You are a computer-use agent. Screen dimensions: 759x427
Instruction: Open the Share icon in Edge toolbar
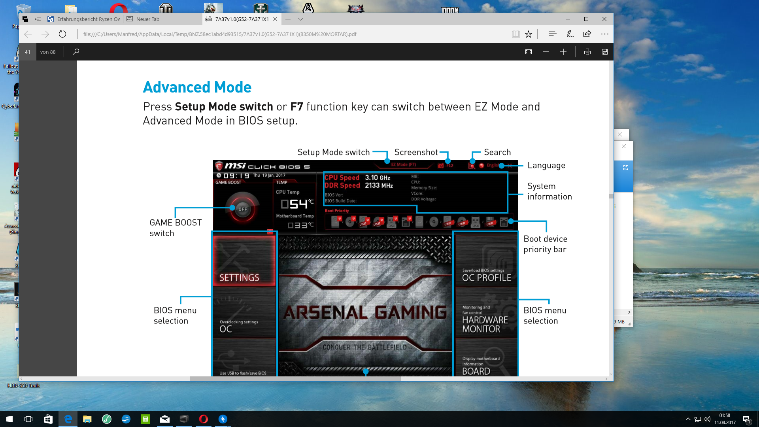point(587,34)
